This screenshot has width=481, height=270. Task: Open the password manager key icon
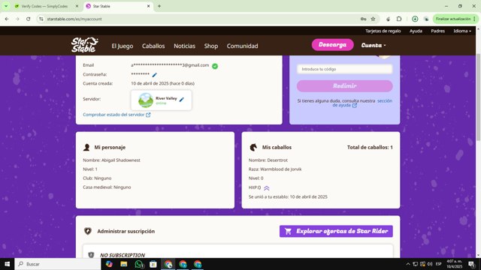coord(364,19)
